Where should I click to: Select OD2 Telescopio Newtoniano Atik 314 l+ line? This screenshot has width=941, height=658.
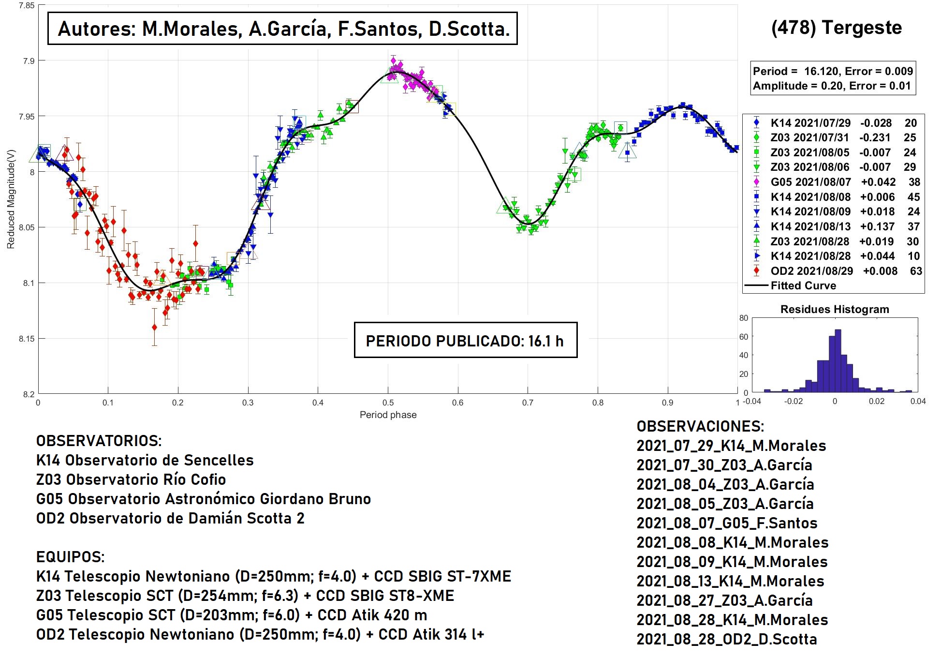coord(260,634)
